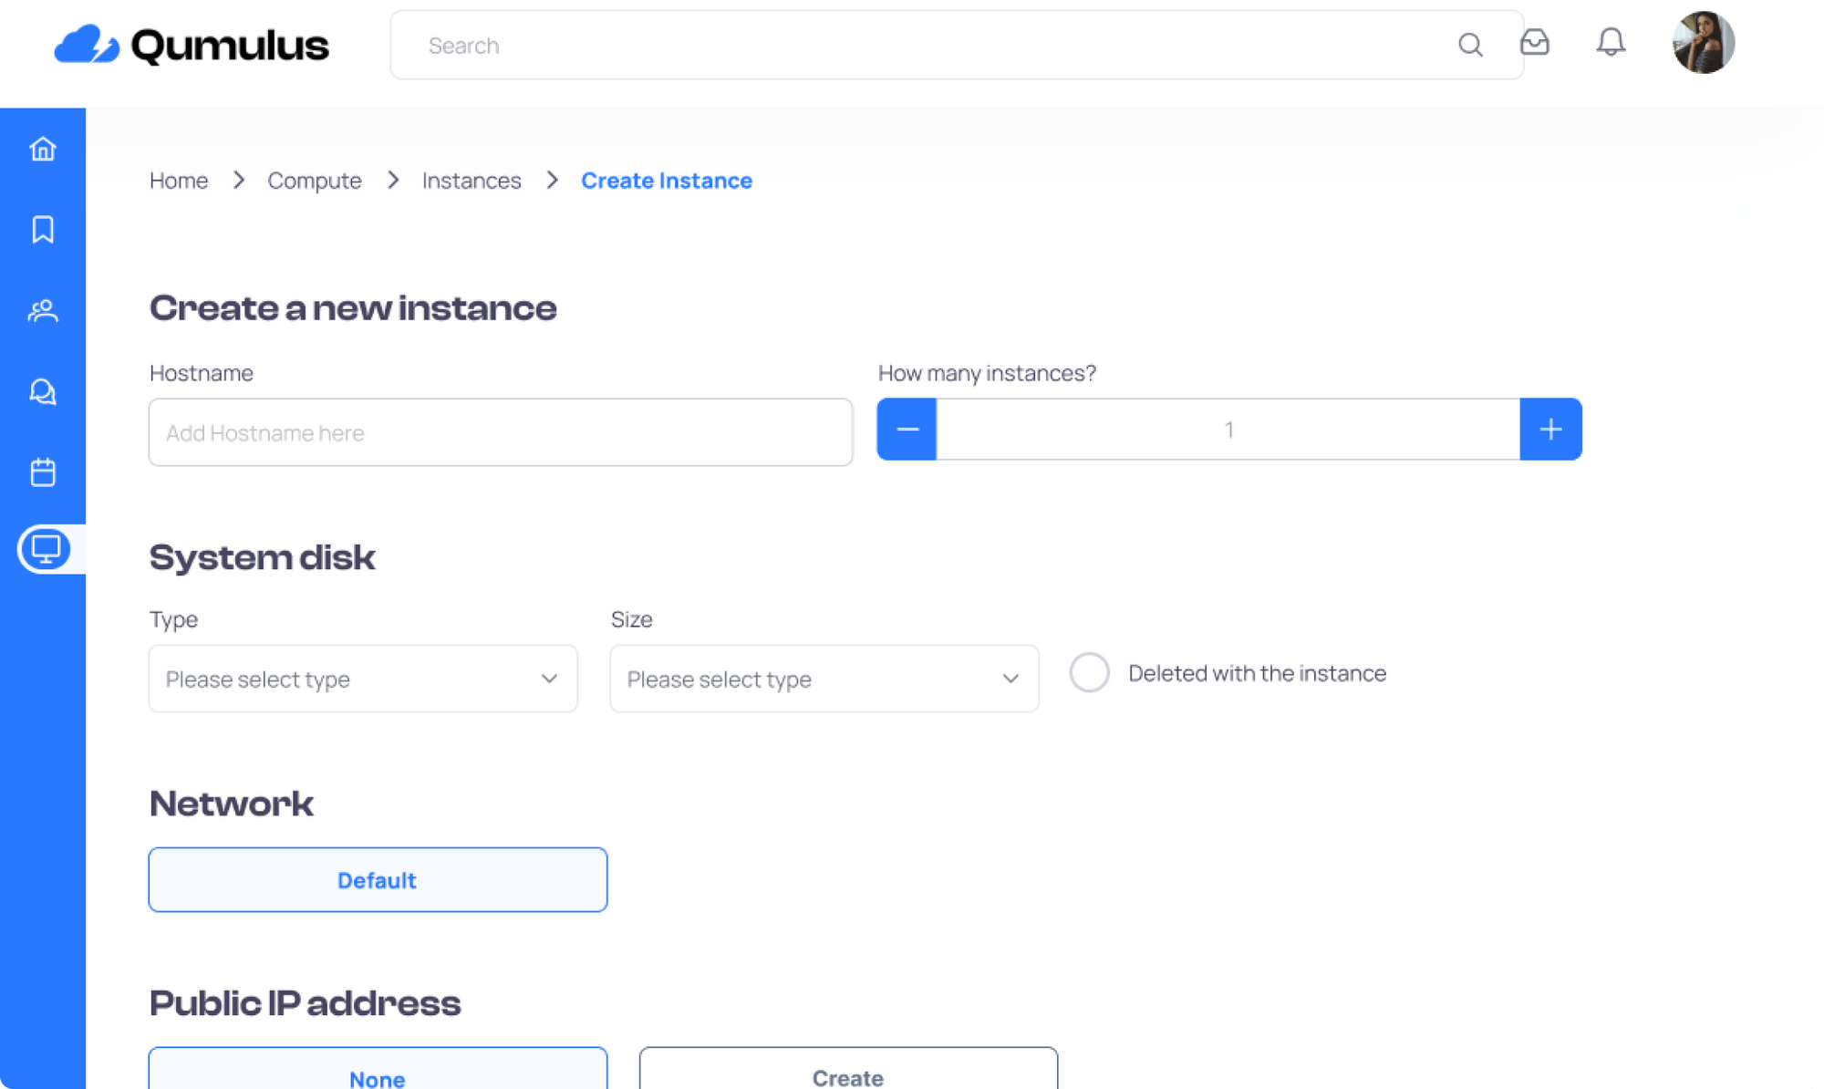Open the Calendar icon in the sidebar
Screen dimensions: 1824x1089
[x=43, y=472]
